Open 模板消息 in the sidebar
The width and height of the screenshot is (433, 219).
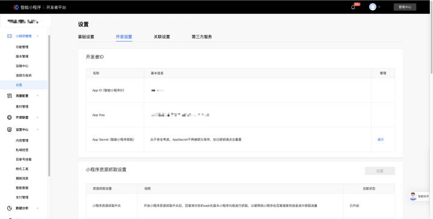click(x=22, y=179)
